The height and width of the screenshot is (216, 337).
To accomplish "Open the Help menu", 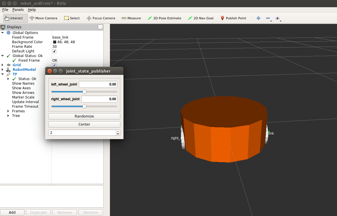I will tap(32, 10).
